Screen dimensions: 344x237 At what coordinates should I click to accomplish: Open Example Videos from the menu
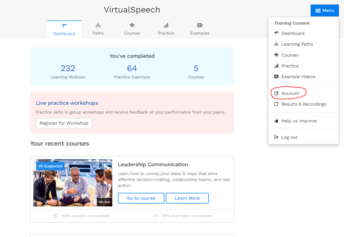[x=304, y=76]
